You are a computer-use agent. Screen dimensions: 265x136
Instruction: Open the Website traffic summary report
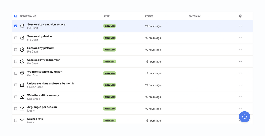43,95
